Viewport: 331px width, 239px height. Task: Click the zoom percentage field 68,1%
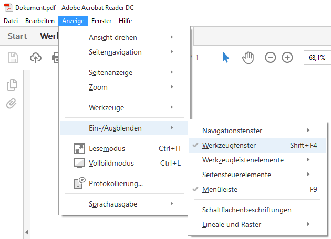317,58
